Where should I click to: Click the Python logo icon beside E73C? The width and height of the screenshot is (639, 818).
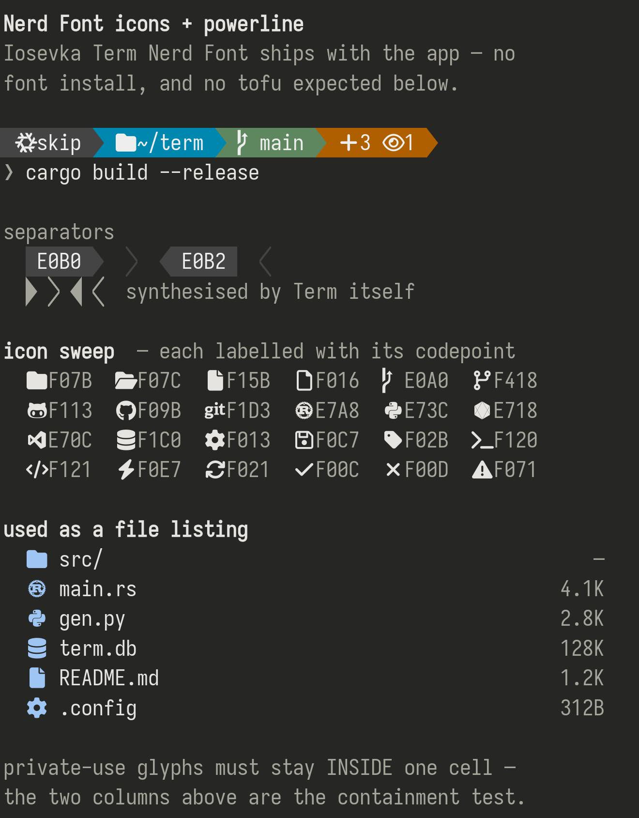pyautogui.click(x=393, y=411)
